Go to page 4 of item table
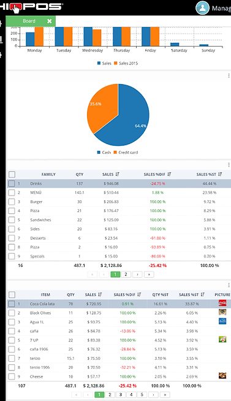Screen dimensions: 231x401 coord(131,395)
